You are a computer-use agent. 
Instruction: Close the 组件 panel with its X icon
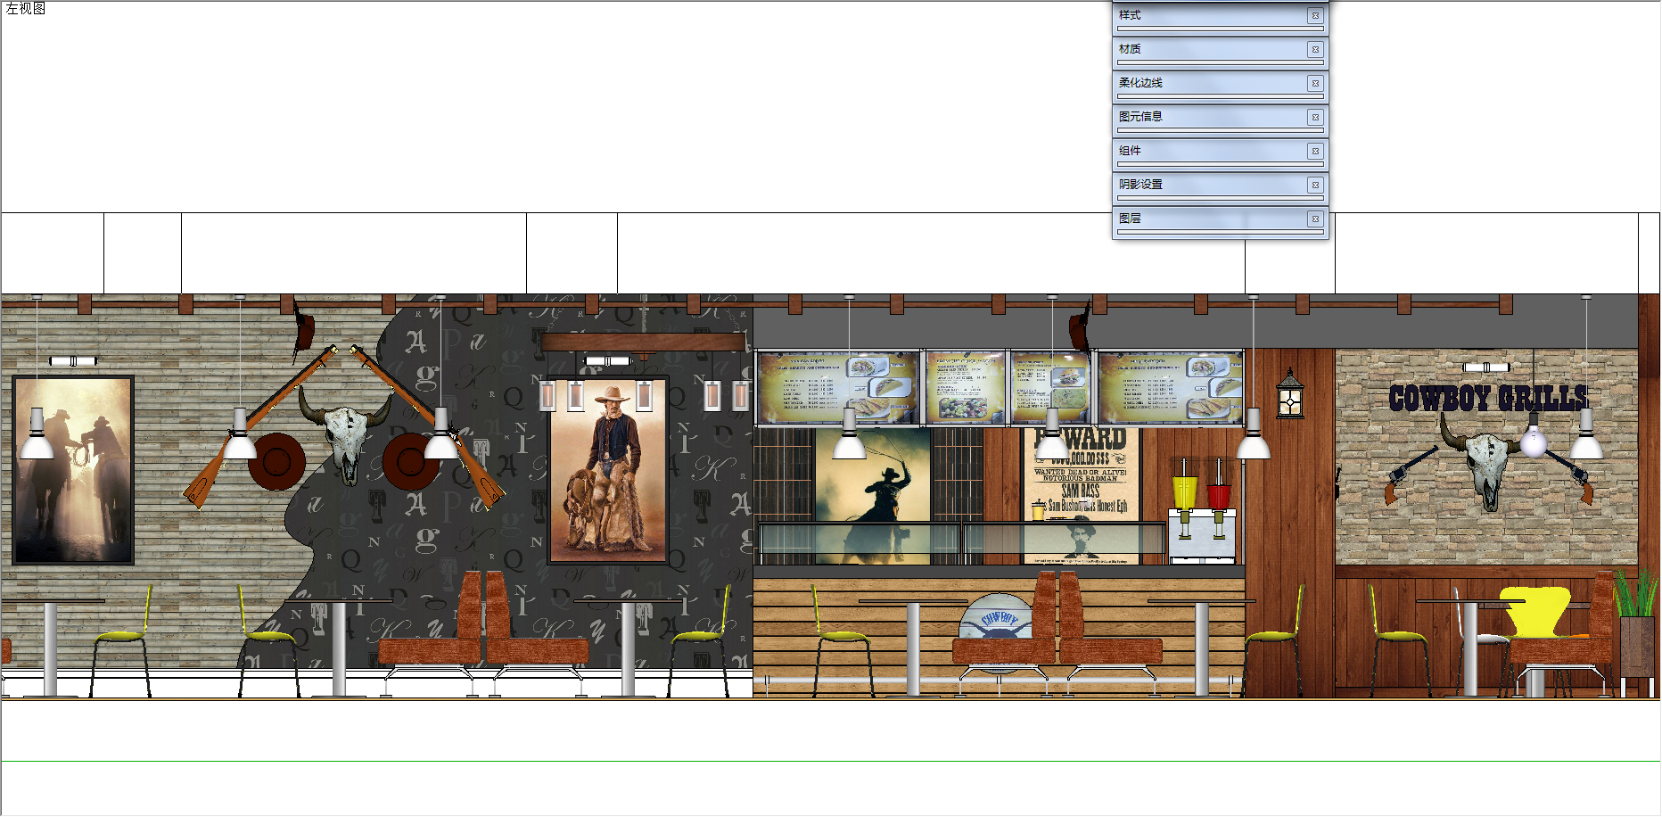click(x=1315, y=152)
